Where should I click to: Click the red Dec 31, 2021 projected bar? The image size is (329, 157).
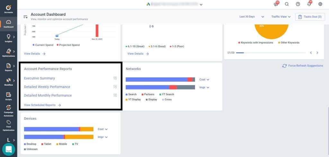coord(97,31)
